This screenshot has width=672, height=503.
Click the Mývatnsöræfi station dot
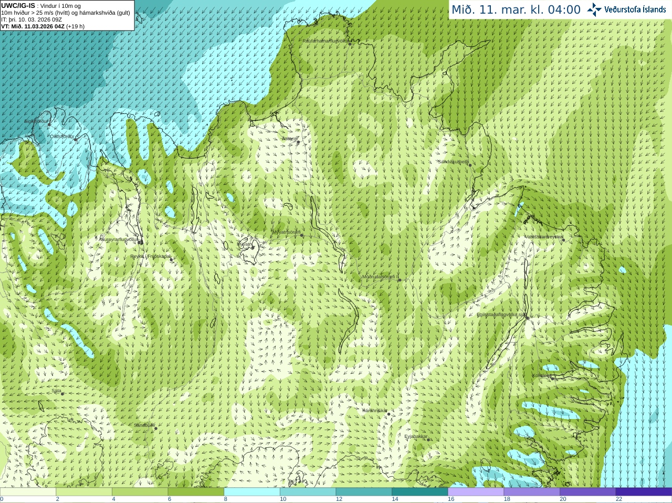[x=301, y=235]
